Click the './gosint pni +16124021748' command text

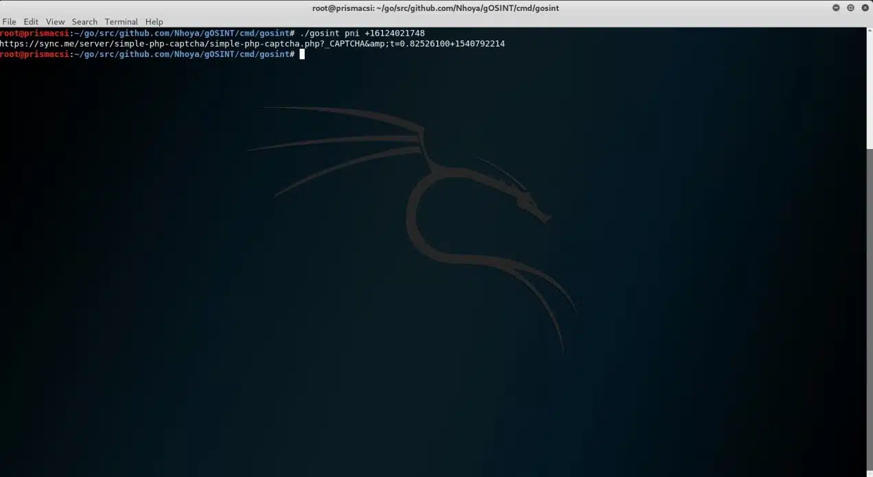point(362,33)
